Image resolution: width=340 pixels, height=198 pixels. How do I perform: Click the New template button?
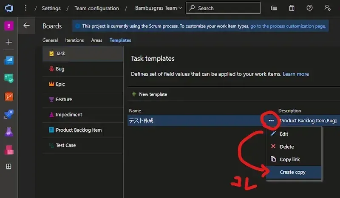point(149,94)
